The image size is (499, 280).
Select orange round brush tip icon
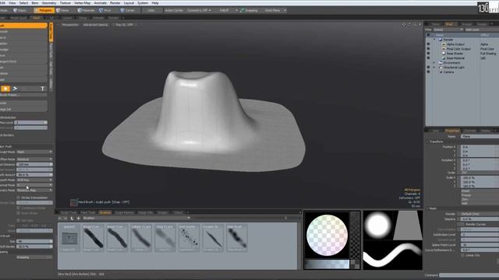5,89
